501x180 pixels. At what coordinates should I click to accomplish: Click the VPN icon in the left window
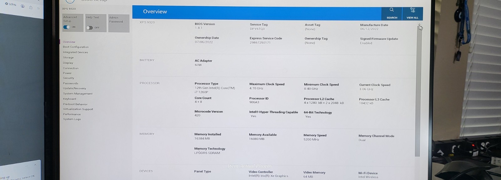[7, 4]
